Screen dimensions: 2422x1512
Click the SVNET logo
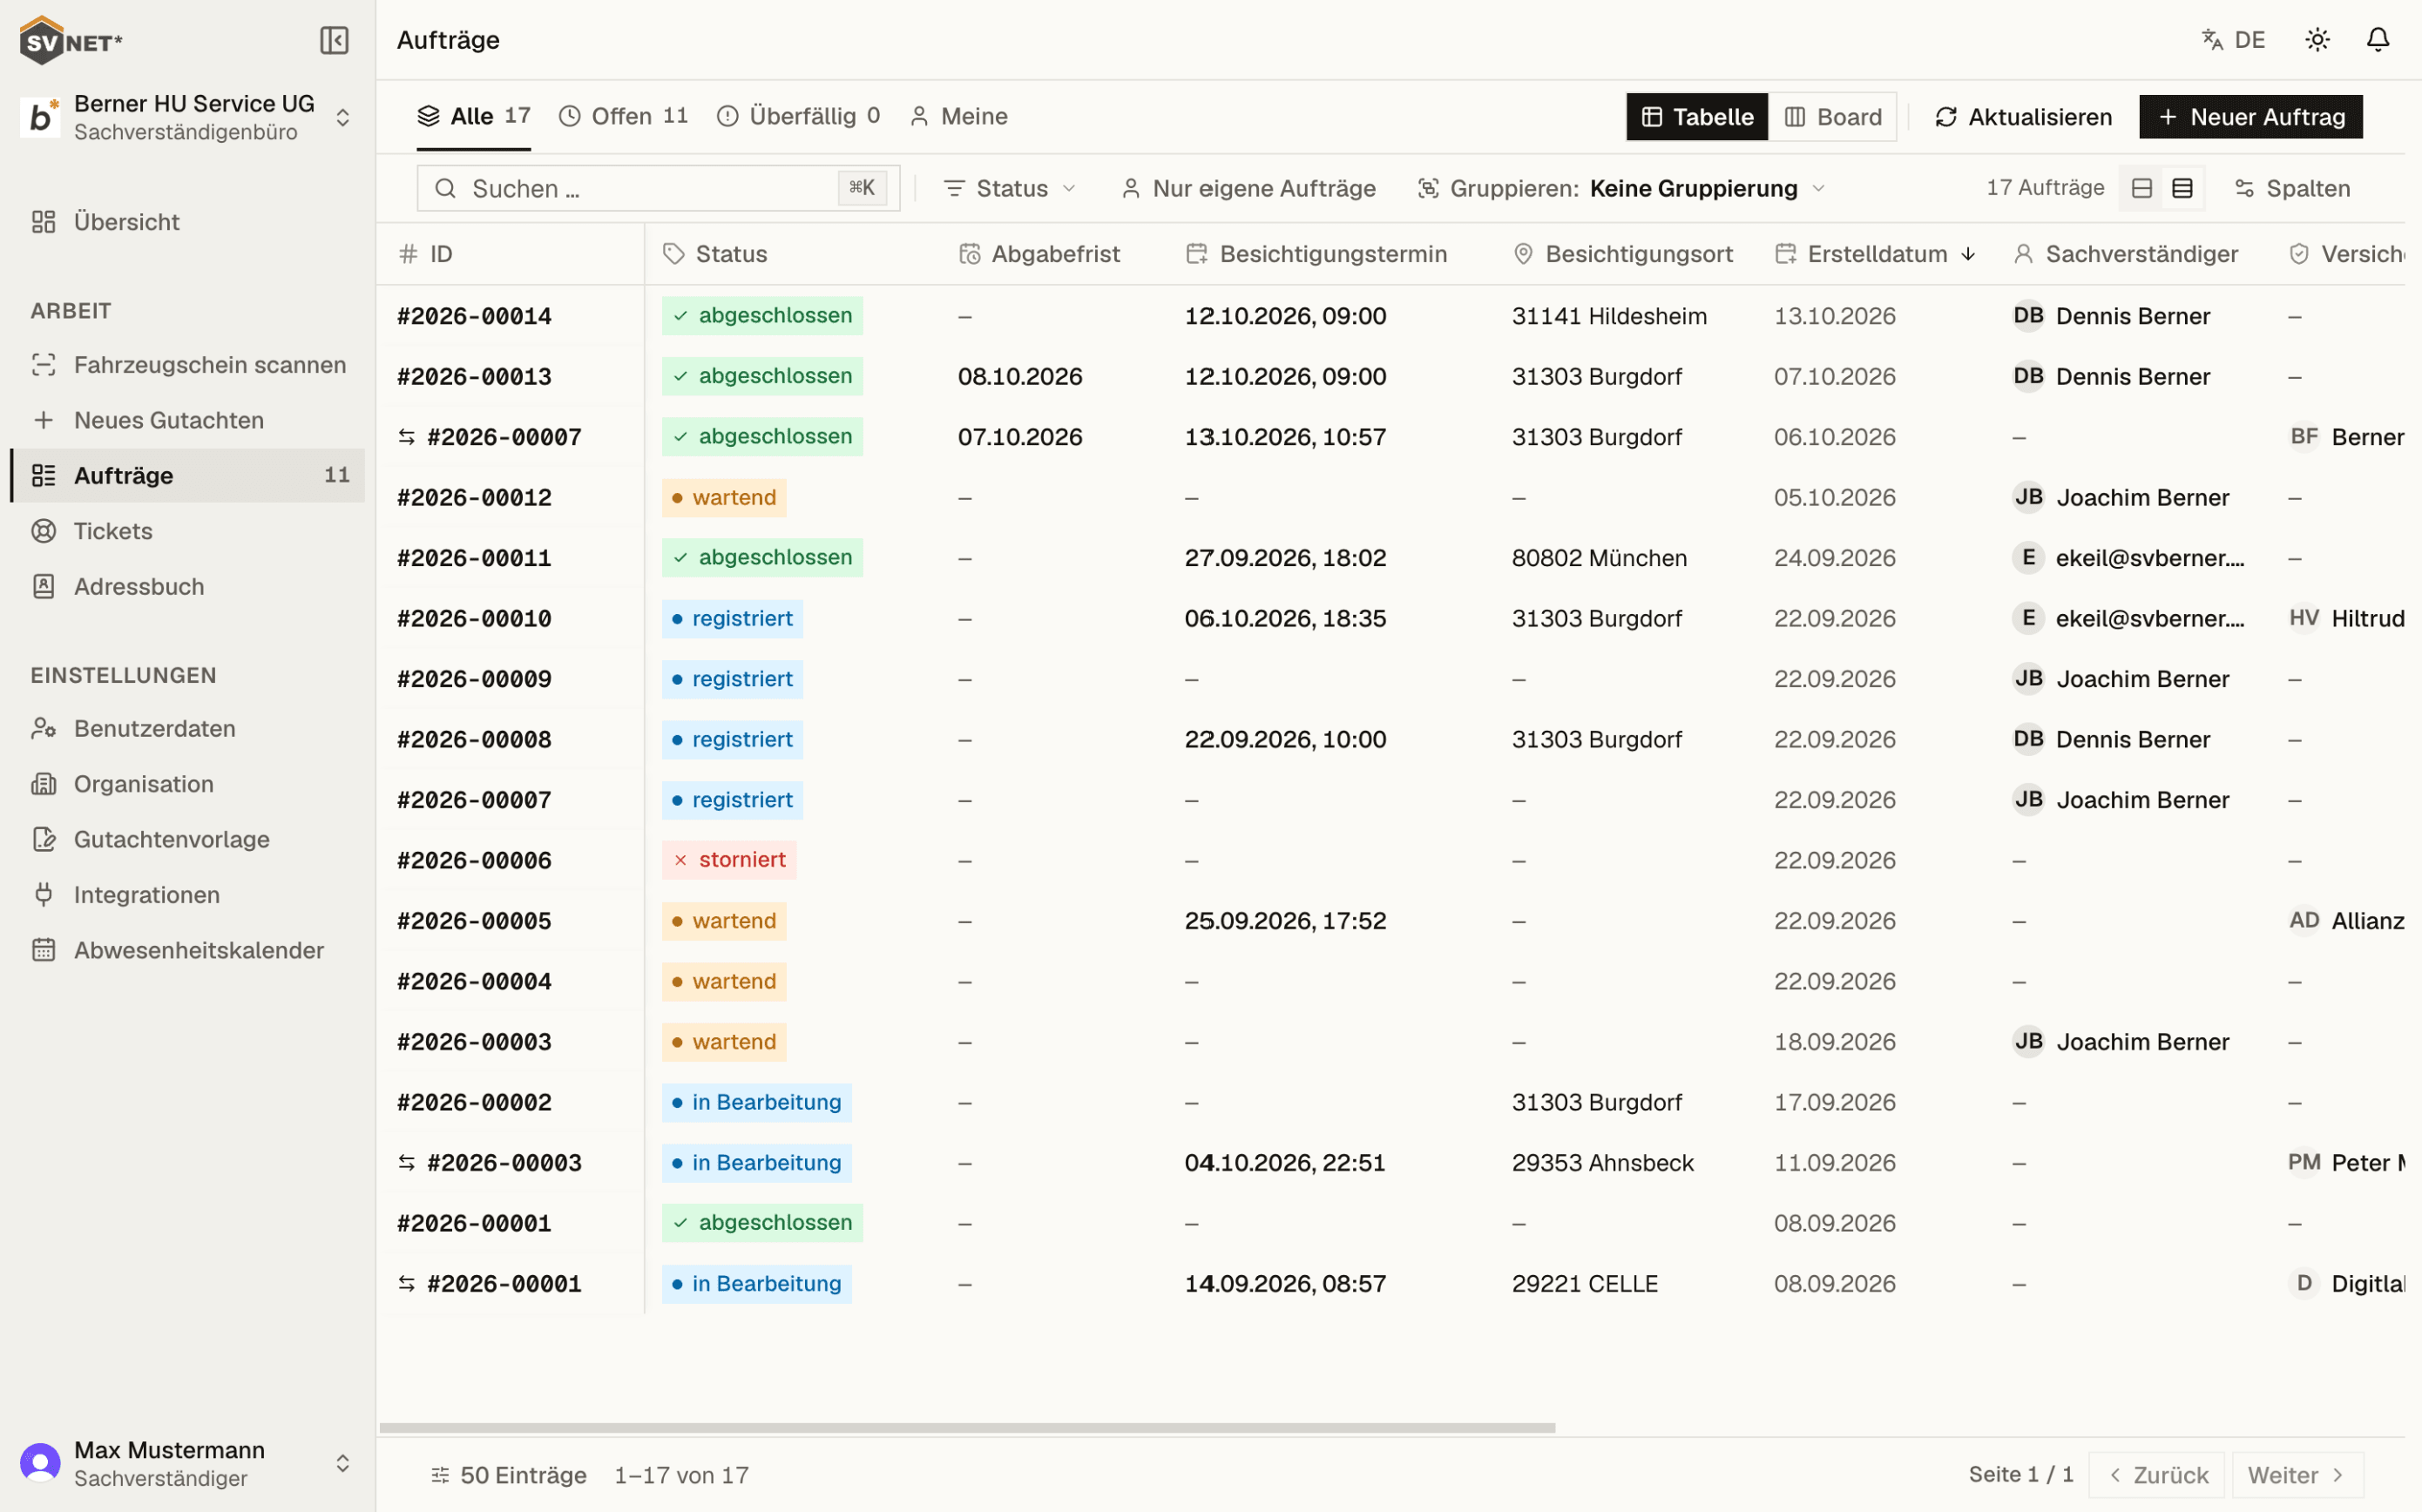pyautogui.click(x=71, y=41)
